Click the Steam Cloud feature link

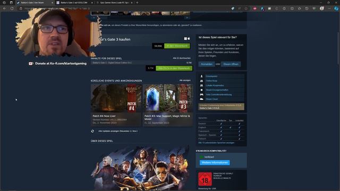(212, 99)
